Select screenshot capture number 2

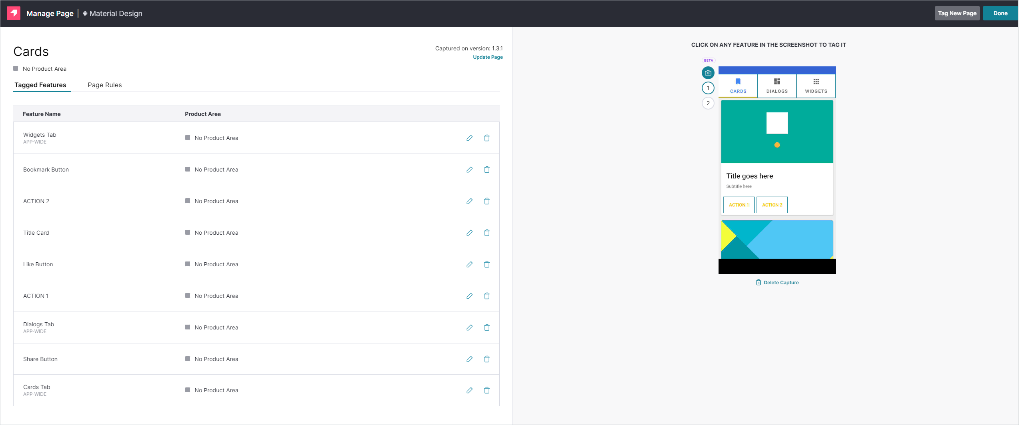pos(708,103)
